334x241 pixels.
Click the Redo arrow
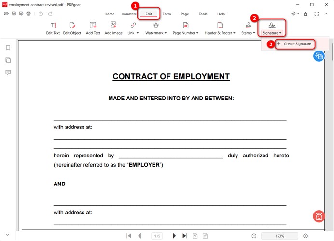(50, 14)
